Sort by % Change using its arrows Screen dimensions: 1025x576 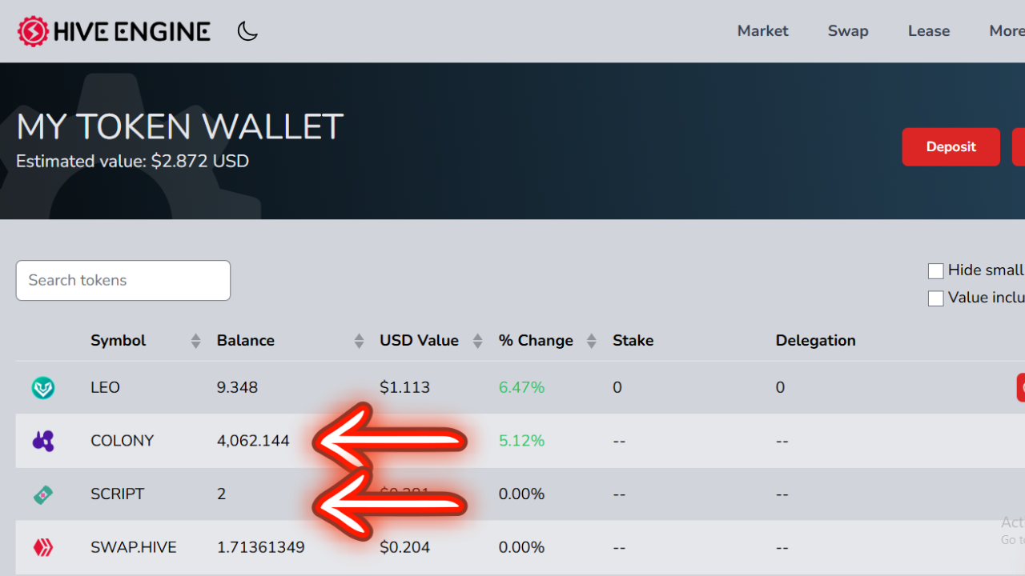(x=592, y=341)
